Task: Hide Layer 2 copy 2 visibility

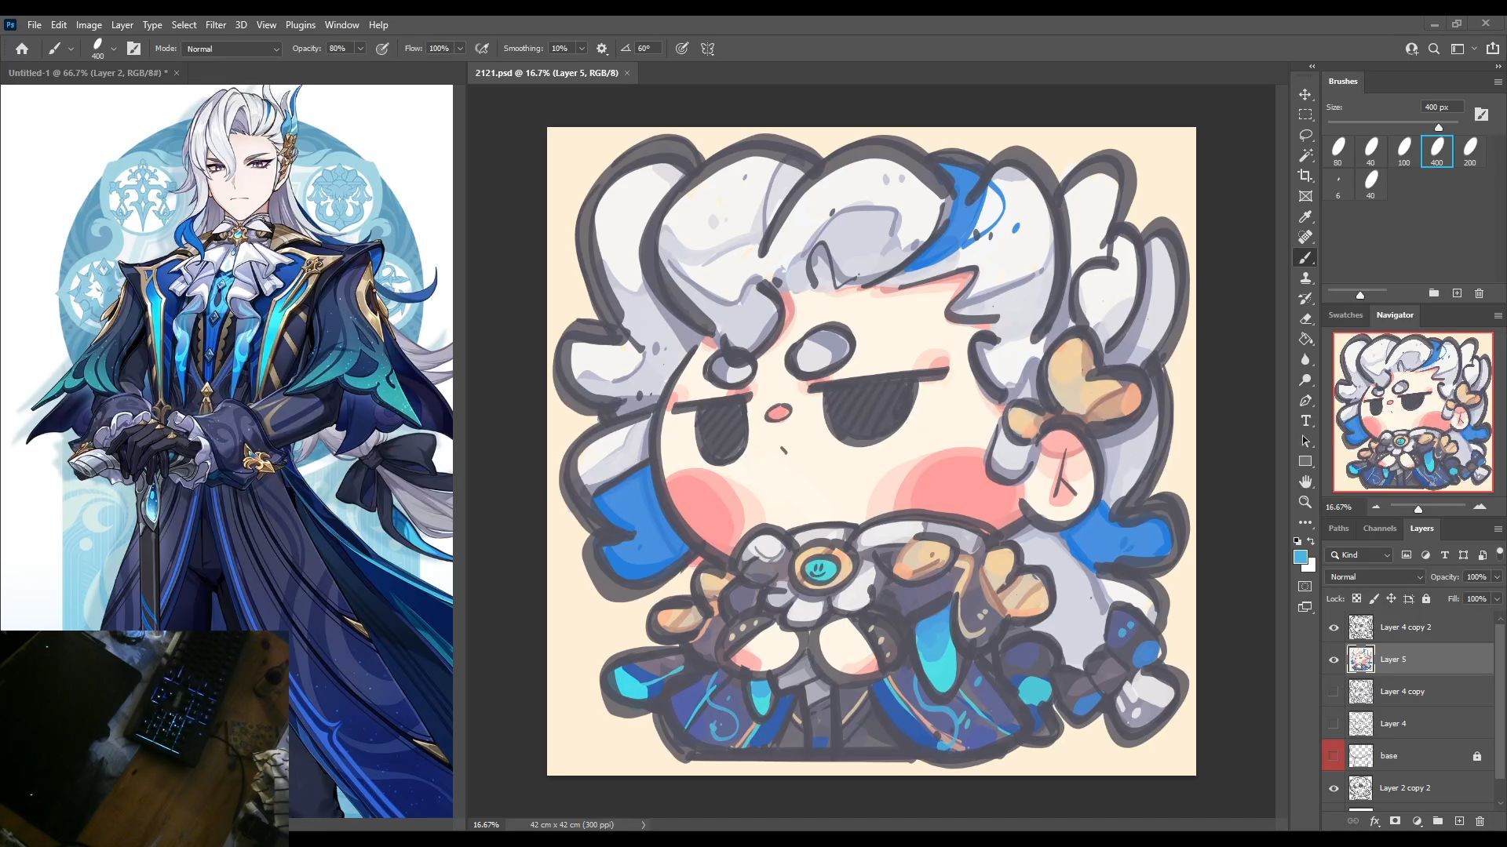Action: click(1334, 788)
